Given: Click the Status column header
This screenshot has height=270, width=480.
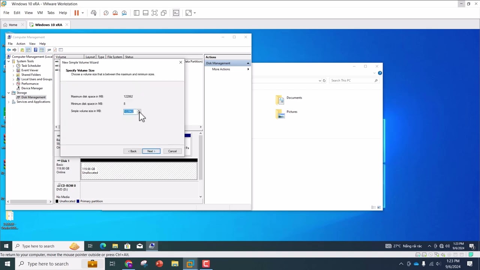Looking at the screenshot, I should 129,57.
